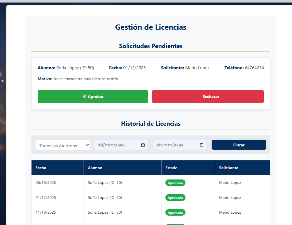Click the Aprobada badge on the 01/12/2025 row
The width and height of the screenshot is (292, 225).
[x=175, y=197]
